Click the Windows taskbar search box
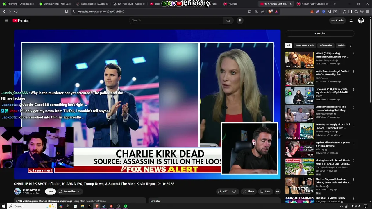 [x=32, y=206]
